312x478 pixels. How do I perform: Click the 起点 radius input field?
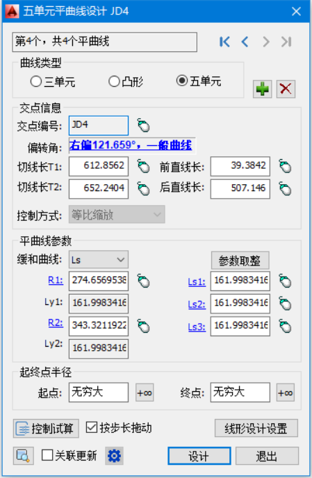point(99,393)
